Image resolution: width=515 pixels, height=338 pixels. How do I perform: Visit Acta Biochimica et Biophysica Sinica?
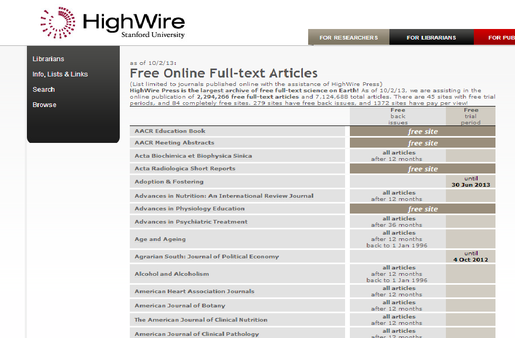[193, 156]
